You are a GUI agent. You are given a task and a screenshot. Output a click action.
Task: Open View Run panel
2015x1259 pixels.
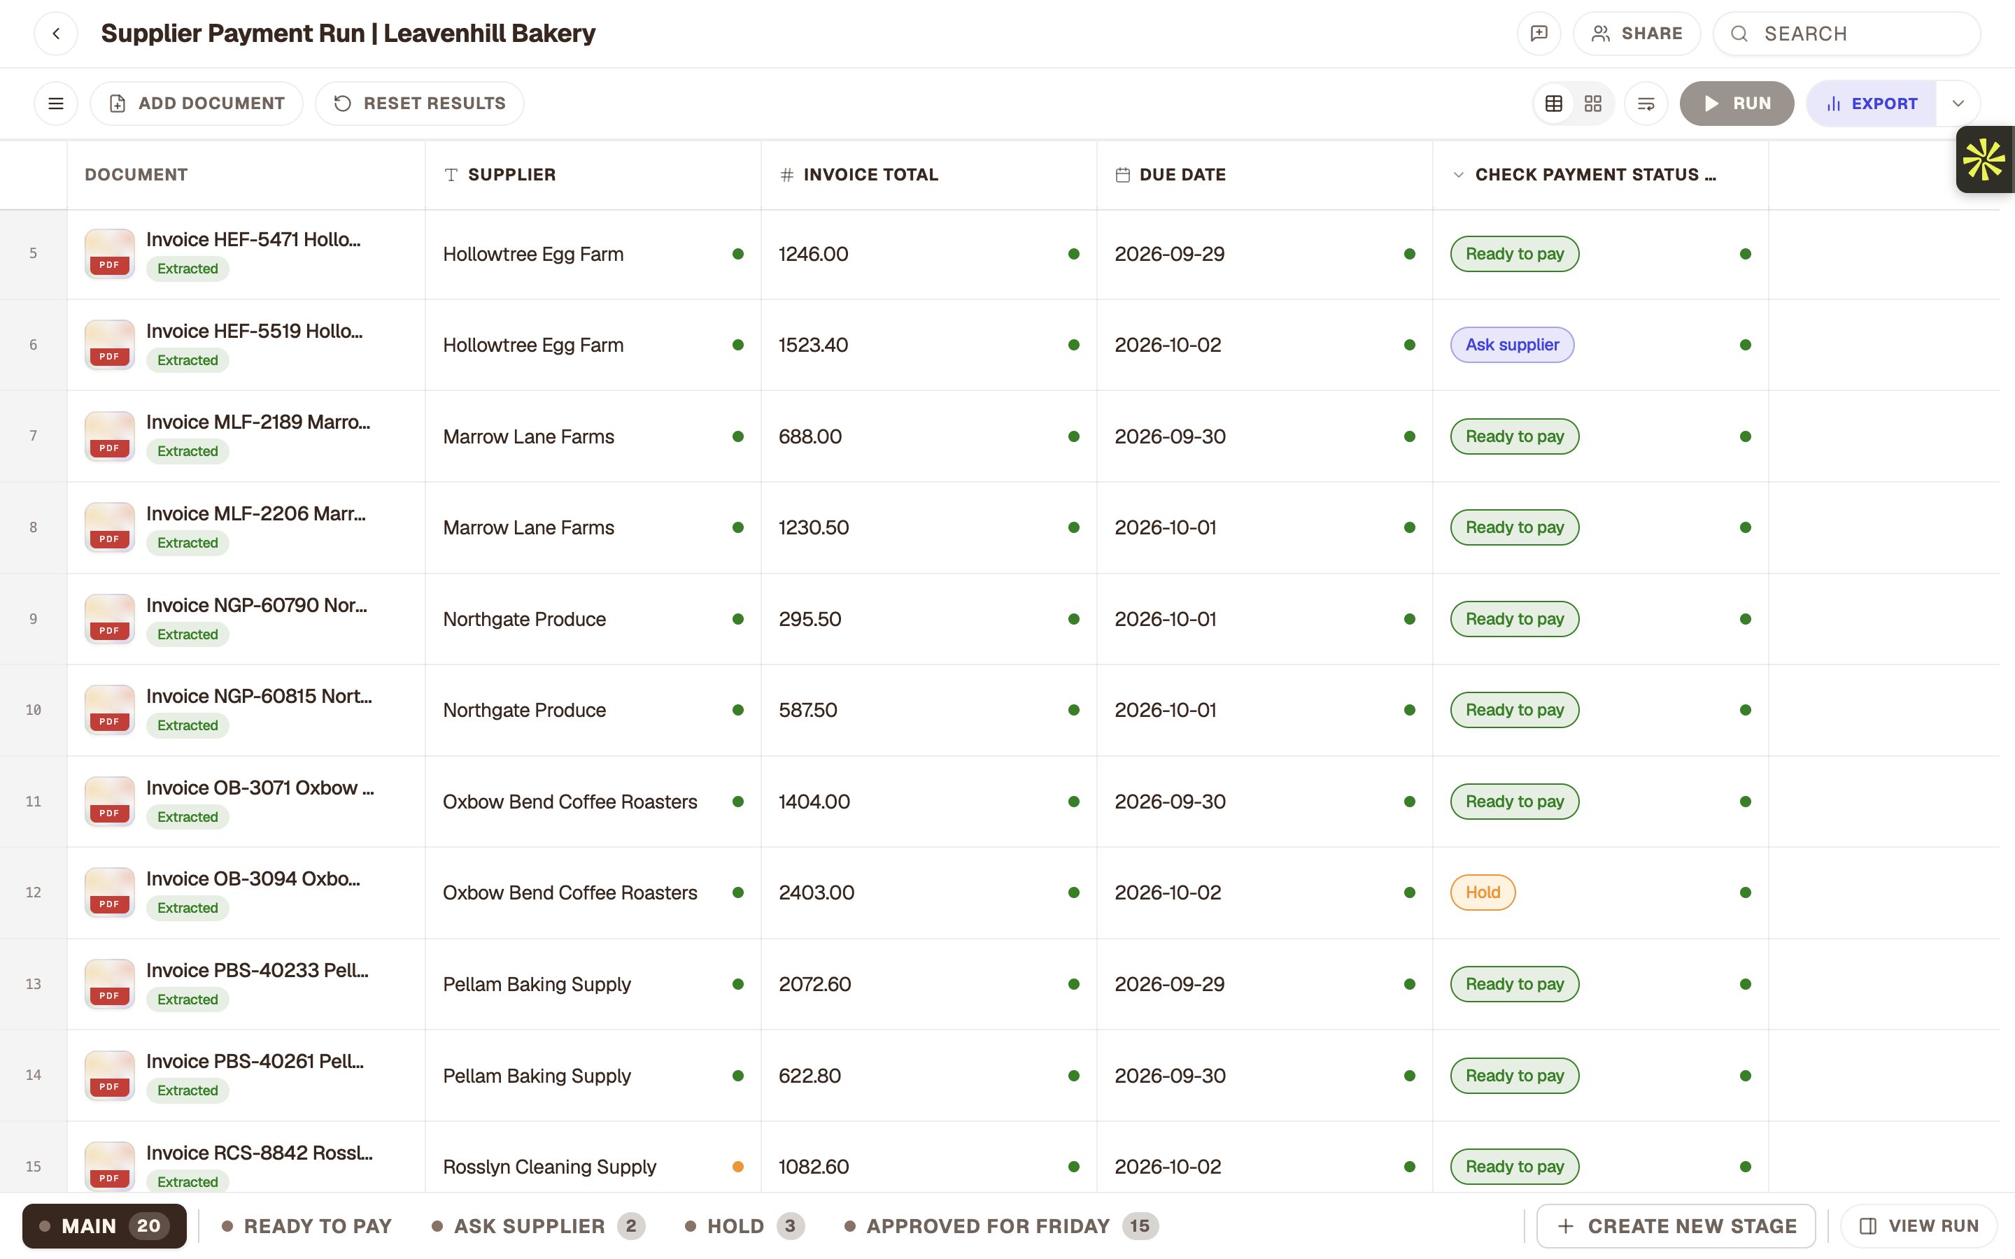(x=1918, y=1225)
